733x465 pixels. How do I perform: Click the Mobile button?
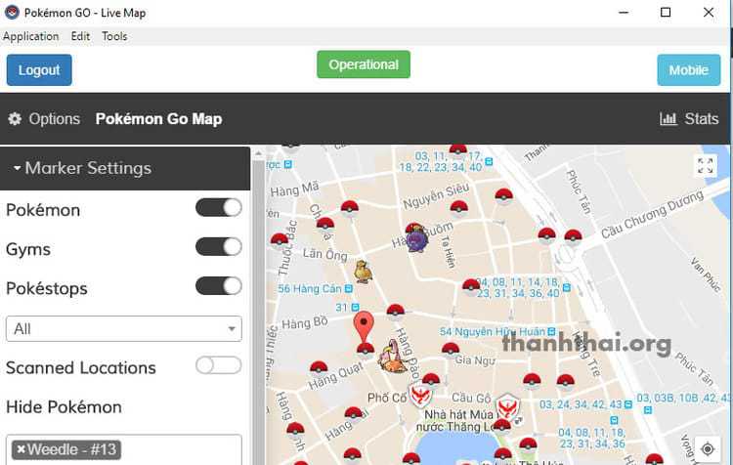688,70
